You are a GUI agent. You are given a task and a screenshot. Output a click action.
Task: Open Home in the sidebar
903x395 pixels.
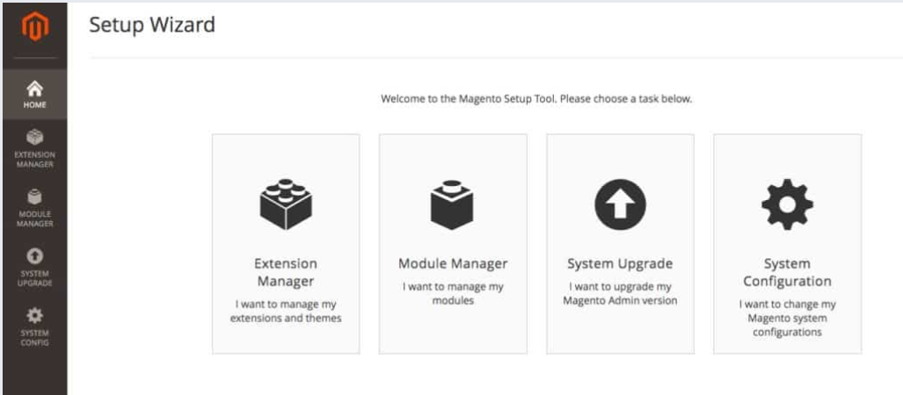pos(34,94)
